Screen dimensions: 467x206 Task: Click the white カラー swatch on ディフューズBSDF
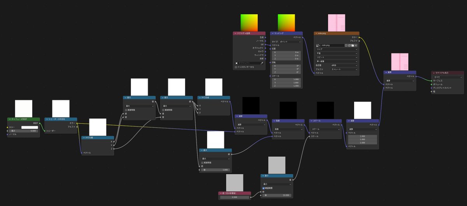pos(30,127)
